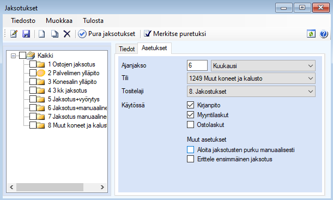This screenshot has height=200, width=333.
Task: Click the green refresh icon
Action: tap(311, 34)
